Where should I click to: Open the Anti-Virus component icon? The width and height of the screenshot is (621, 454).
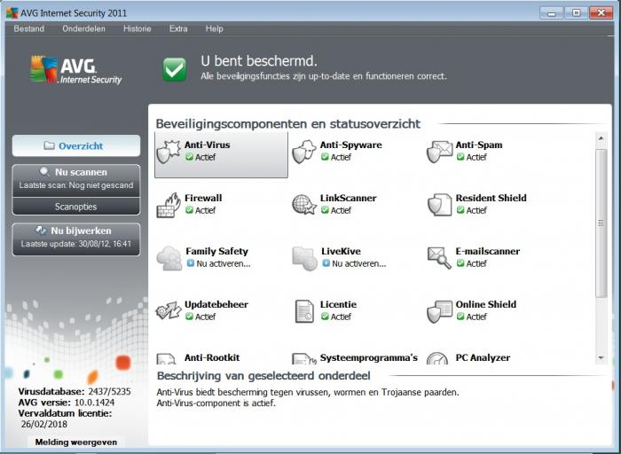click(169, 152)
